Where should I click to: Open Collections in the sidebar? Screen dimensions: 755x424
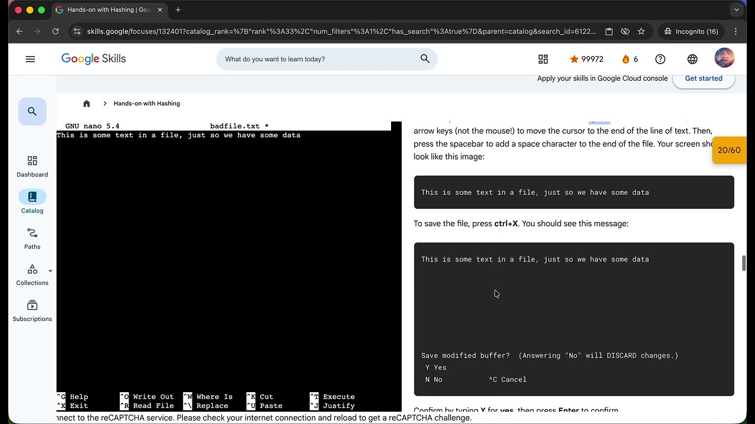[32, 275]
